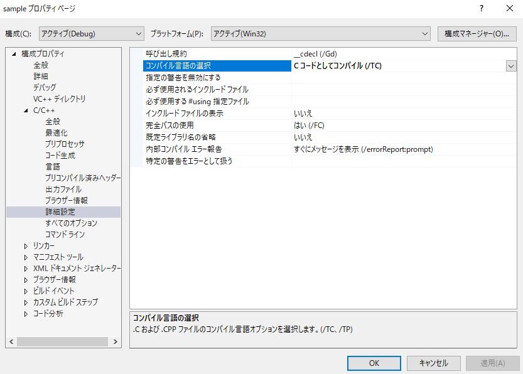Click the horizontal scrollbar below the tree
This screenshot has width=523, height=374.
[63, 342]
